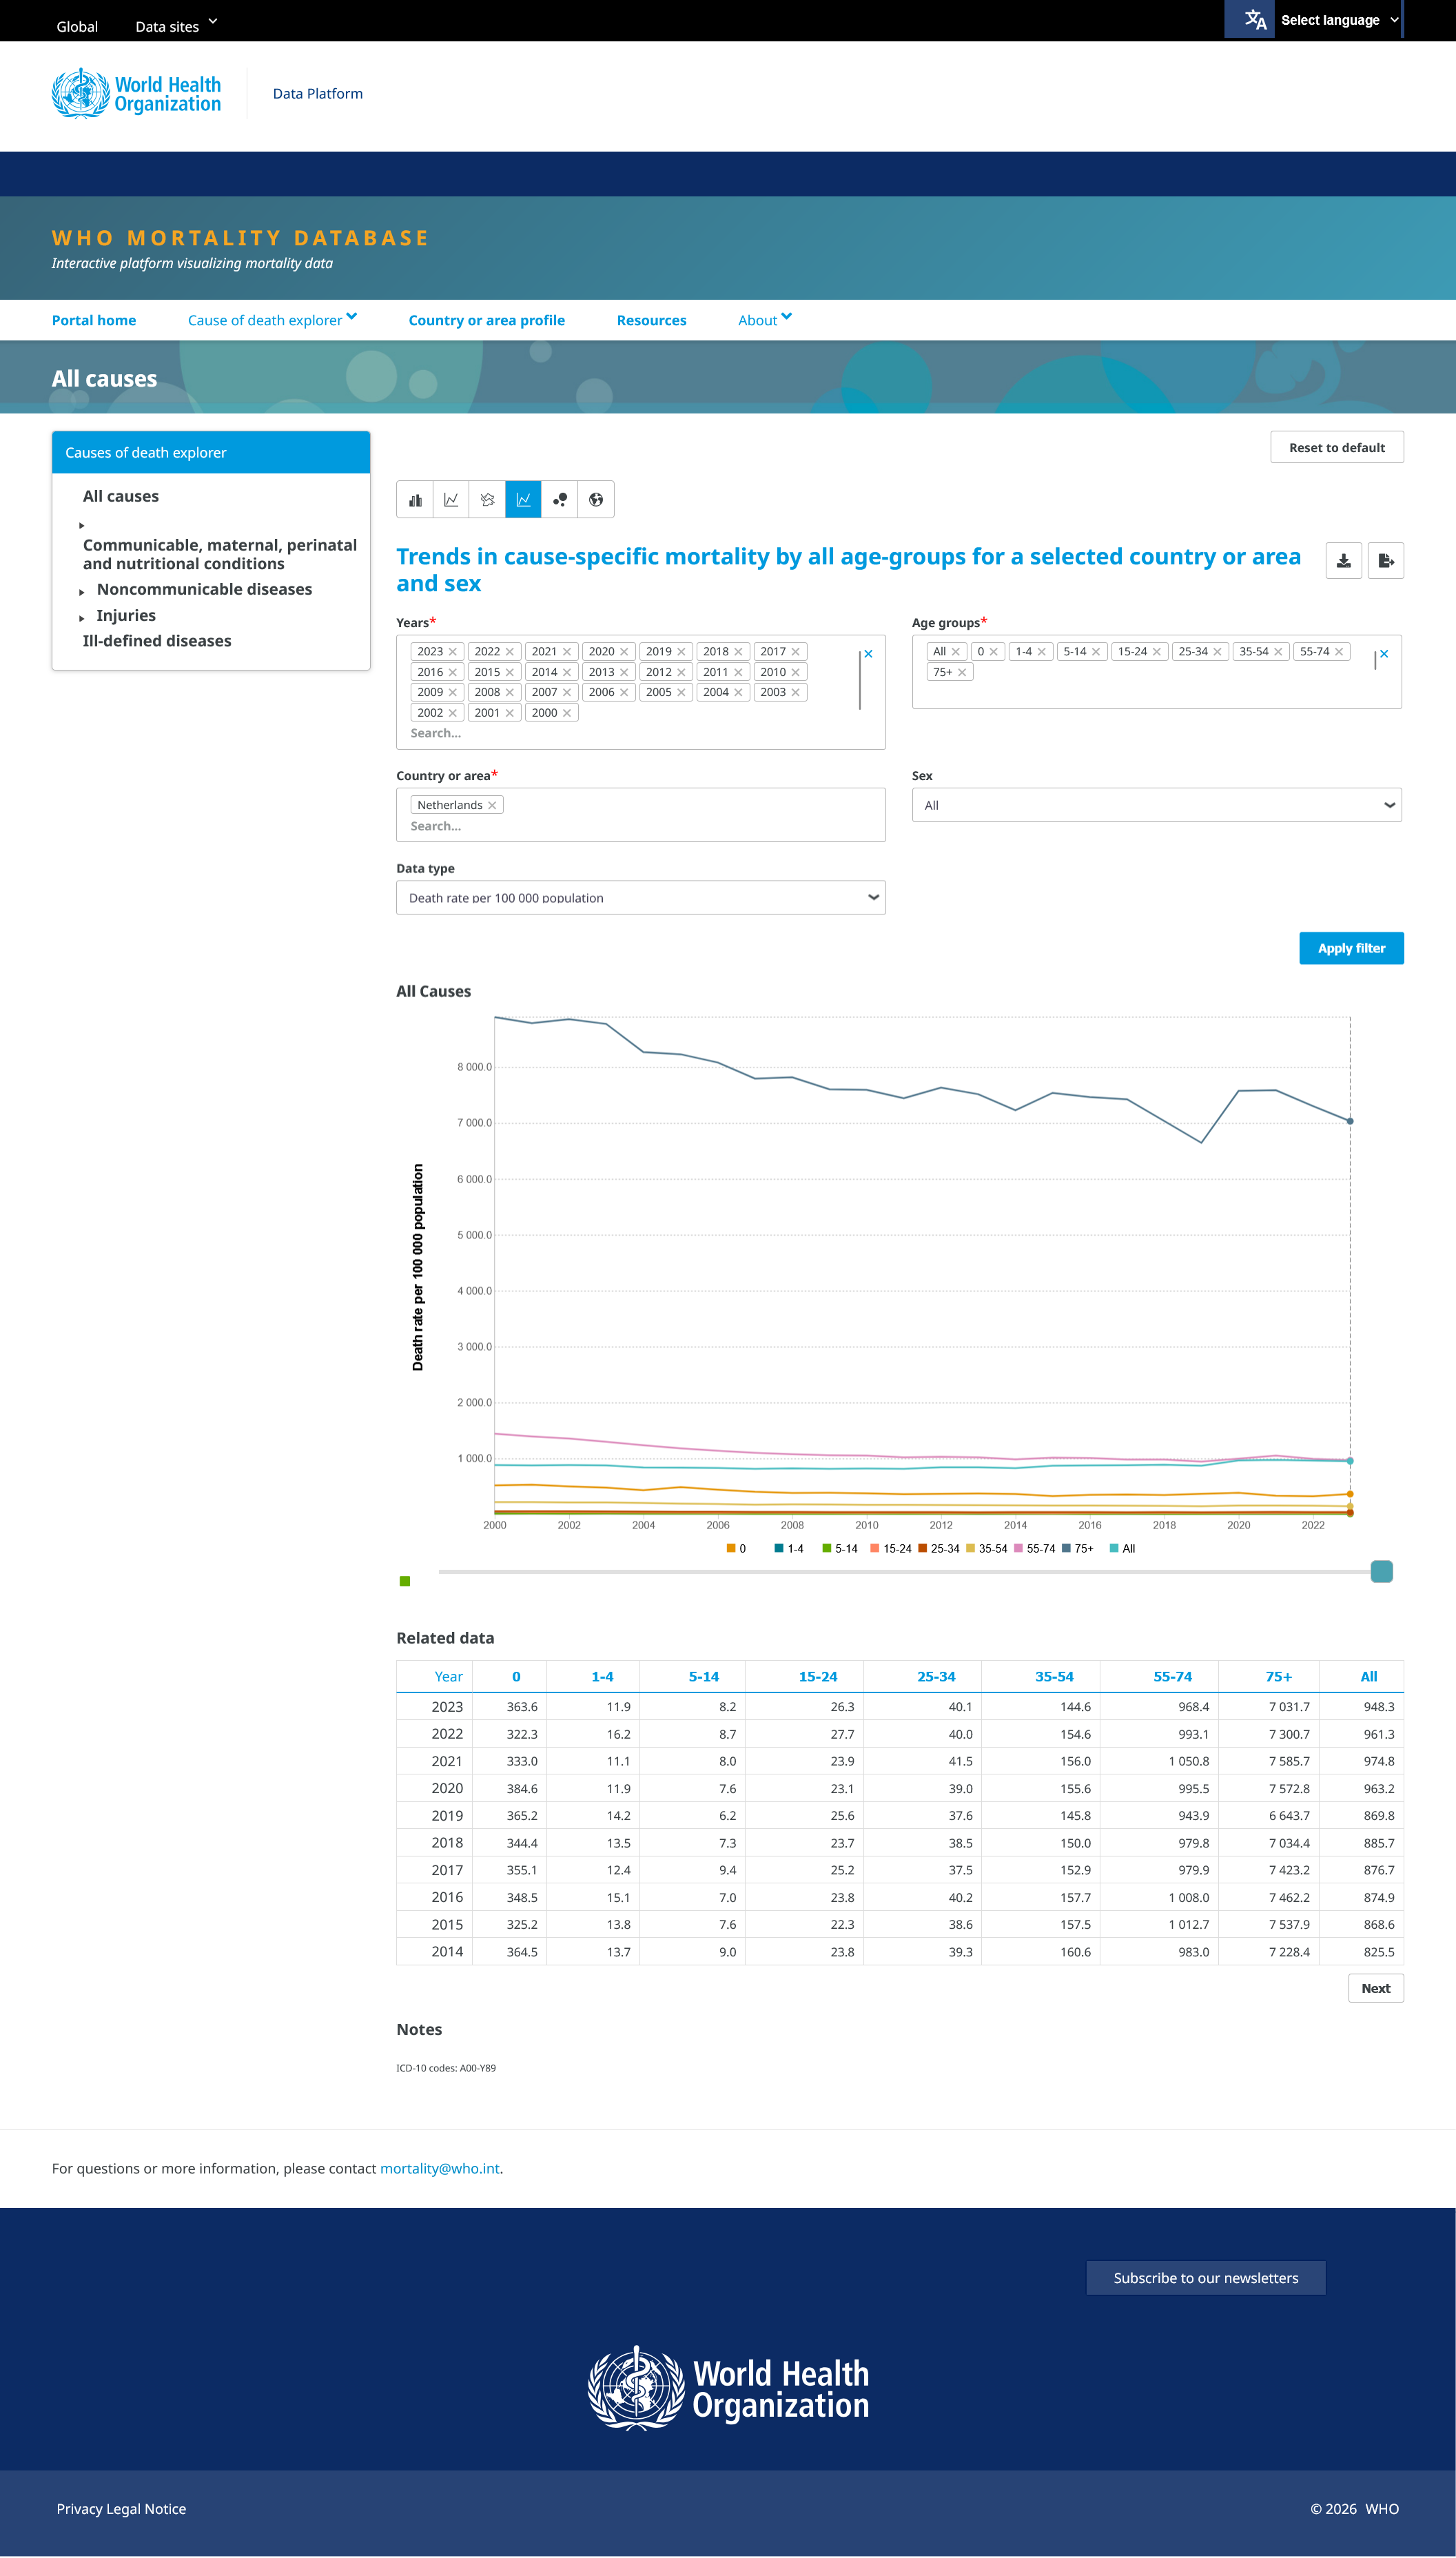Open the Data type dropdown

[640, 898]
